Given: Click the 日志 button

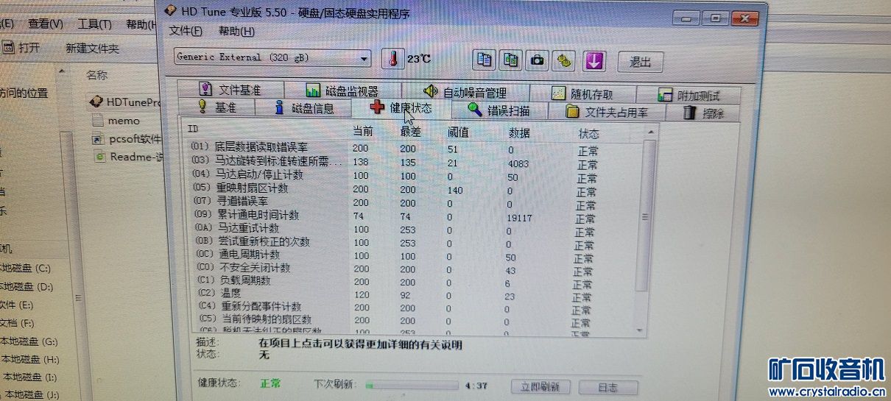Looking at the screenshot, I should click(607, 388).
